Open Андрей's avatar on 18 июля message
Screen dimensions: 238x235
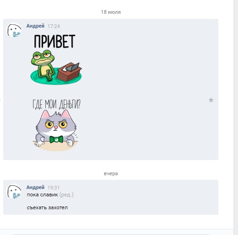pyautogui.click(x=14, y=30)
